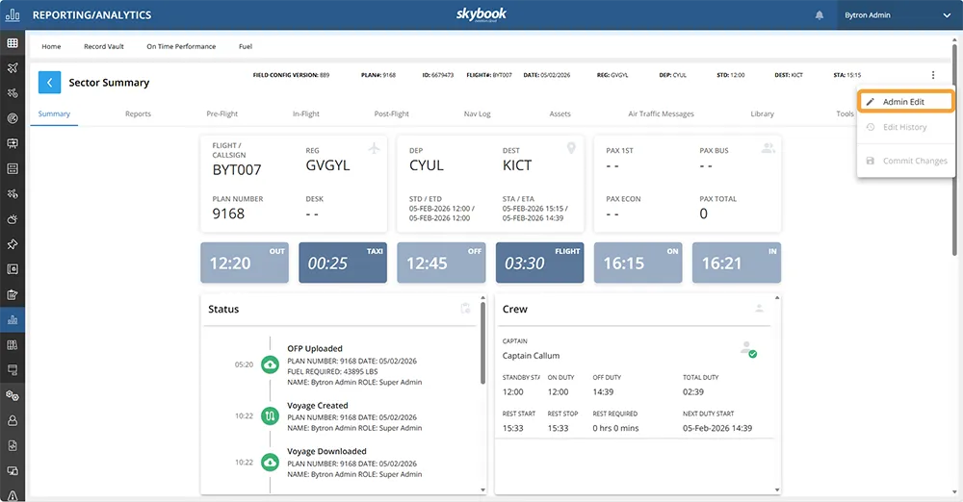Open the three-dot sector options menu

[932, 75]
